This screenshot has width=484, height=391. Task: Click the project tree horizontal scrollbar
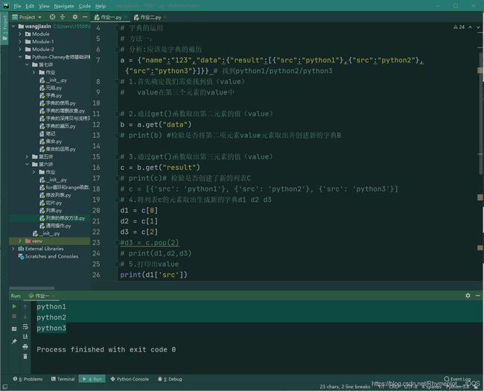[x=32, y=288]
